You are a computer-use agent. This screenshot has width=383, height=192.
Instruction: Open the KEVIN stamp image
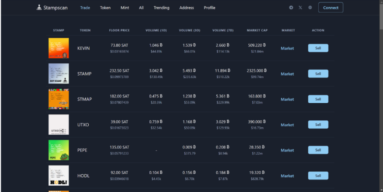coord(59,48)
